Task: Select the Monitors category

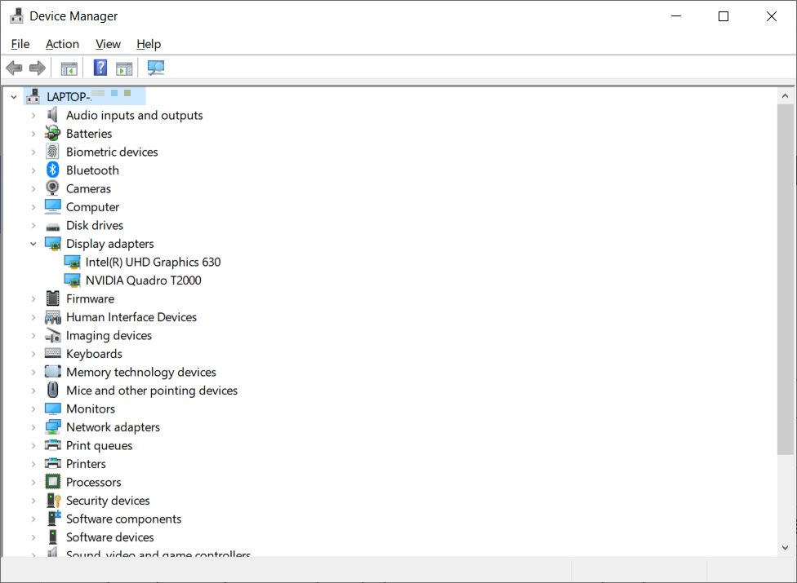Action: [x=91, y=409]
